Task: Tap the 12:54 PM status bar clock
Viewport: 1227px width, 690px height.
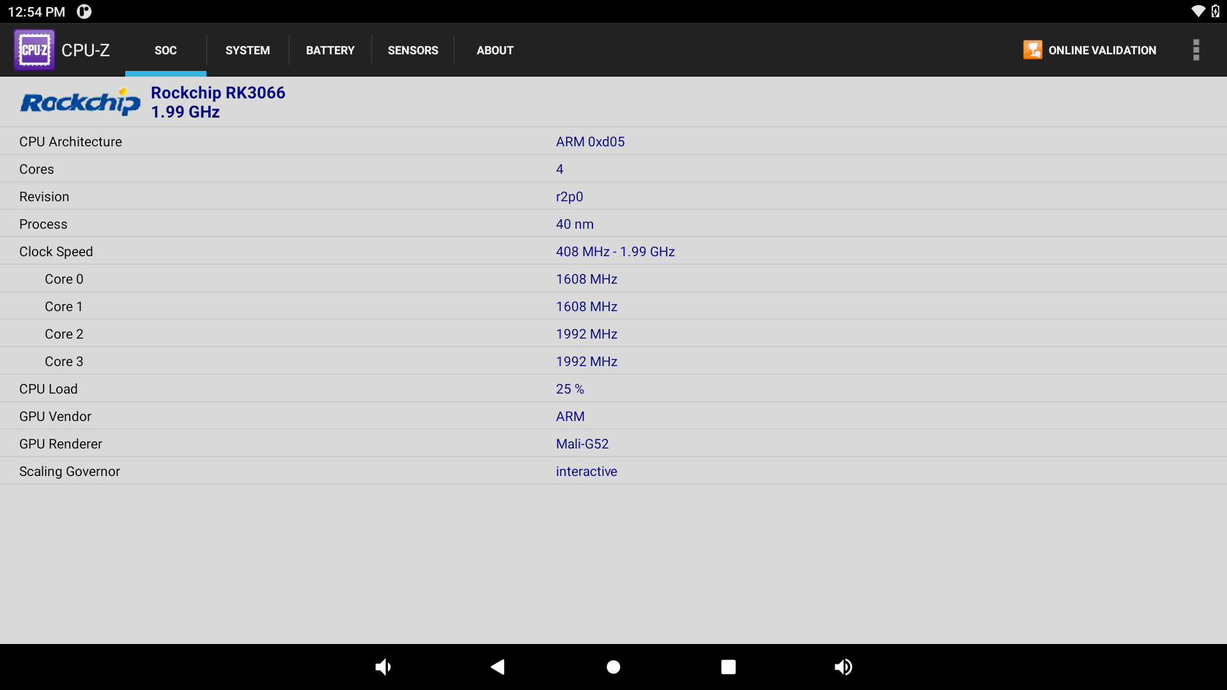Action: tap(36, 11)
